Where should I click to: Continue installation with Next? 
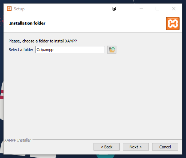click(136, 147)
